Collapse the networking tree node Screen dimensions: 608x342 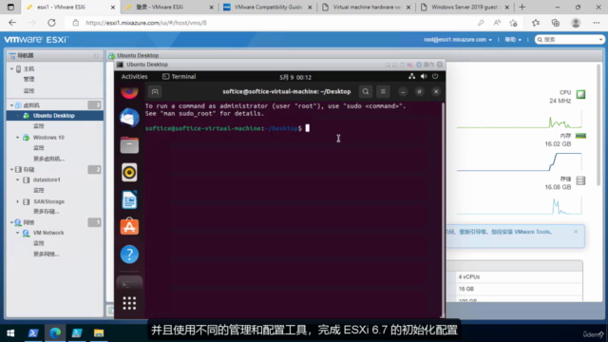coord(11,222)
